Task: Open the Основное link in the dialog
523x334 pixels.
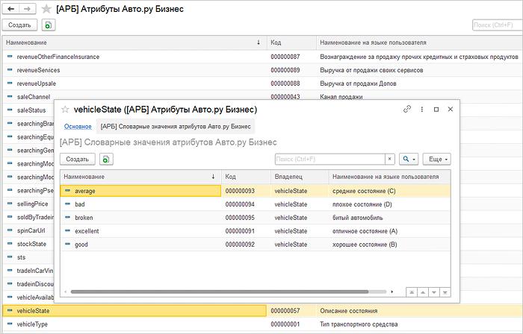Action: coord(78,127)
